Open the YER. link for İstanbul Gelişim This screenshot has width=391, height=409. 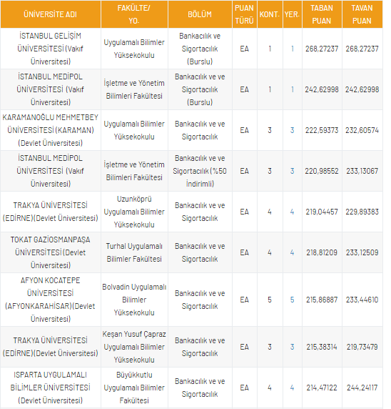click(293, 49)
